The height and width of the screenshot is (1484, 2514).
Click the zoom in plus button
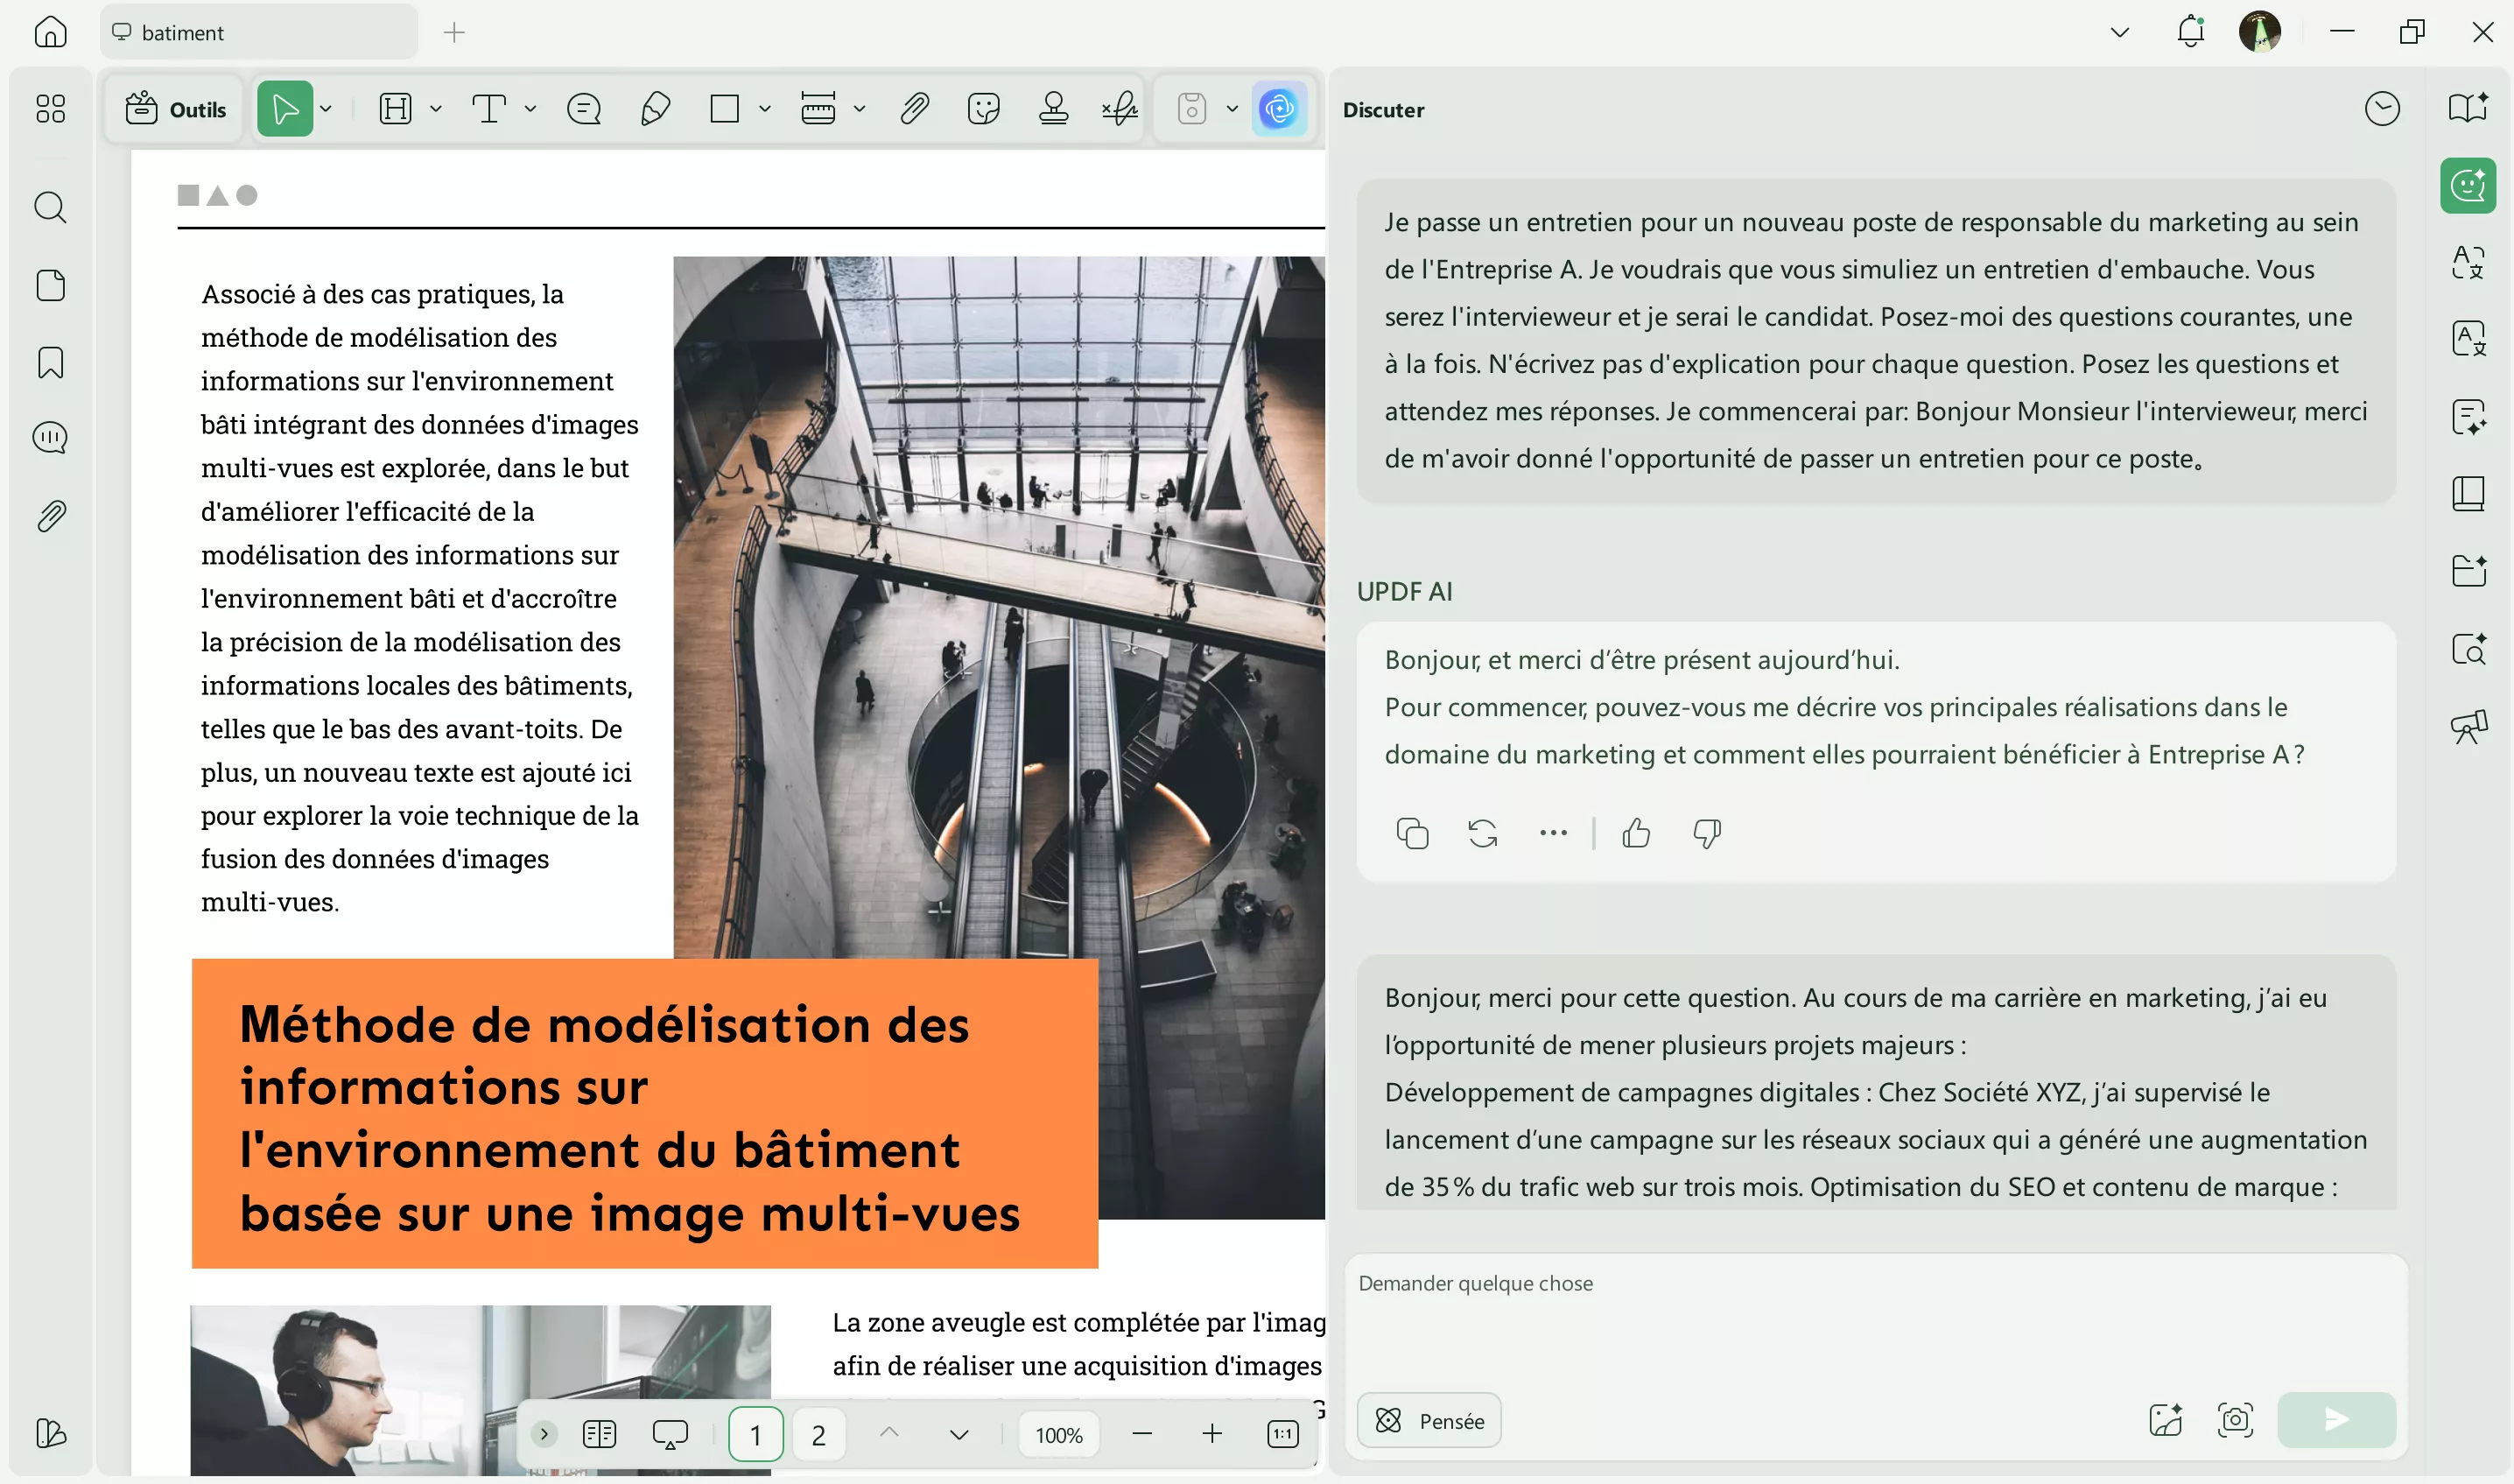[x=1211, y=1434]
